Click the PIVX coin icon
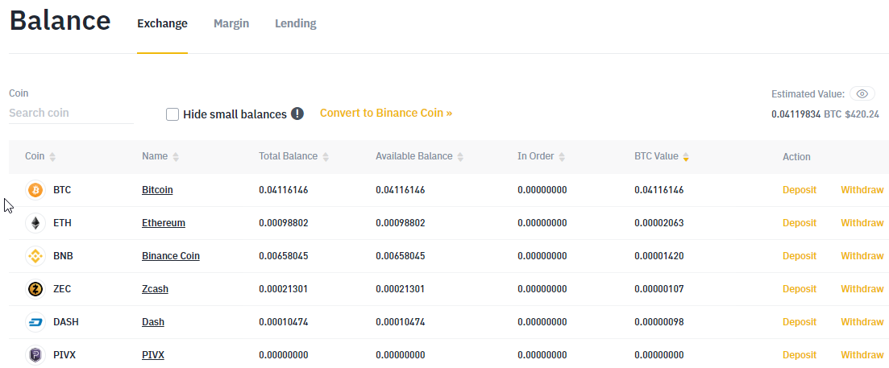Image resolution: width=889 pixels, height=368 pixels. pyautogui.click(x=35, y=355)
